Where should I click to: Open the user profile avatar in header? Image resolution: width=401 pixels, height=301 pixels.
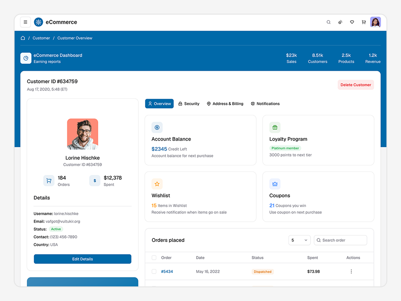coord(375,22)
